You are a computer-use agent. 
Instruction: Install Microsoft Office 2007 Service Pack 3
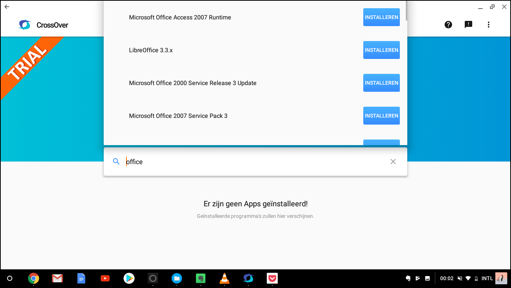tap(381, 116)
